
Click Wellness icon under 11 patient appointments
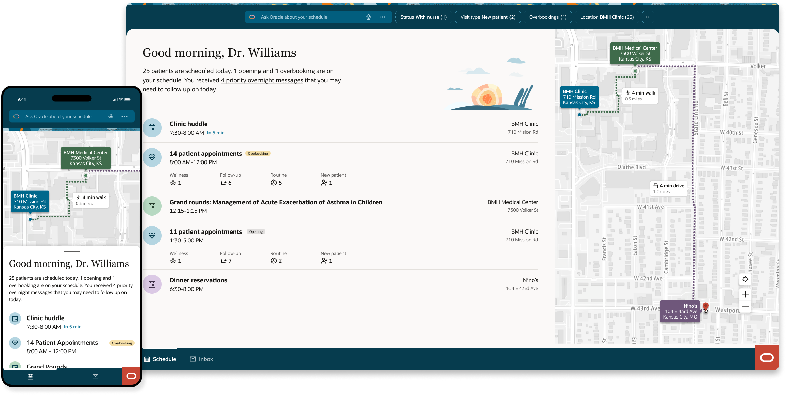pos(173,261)
